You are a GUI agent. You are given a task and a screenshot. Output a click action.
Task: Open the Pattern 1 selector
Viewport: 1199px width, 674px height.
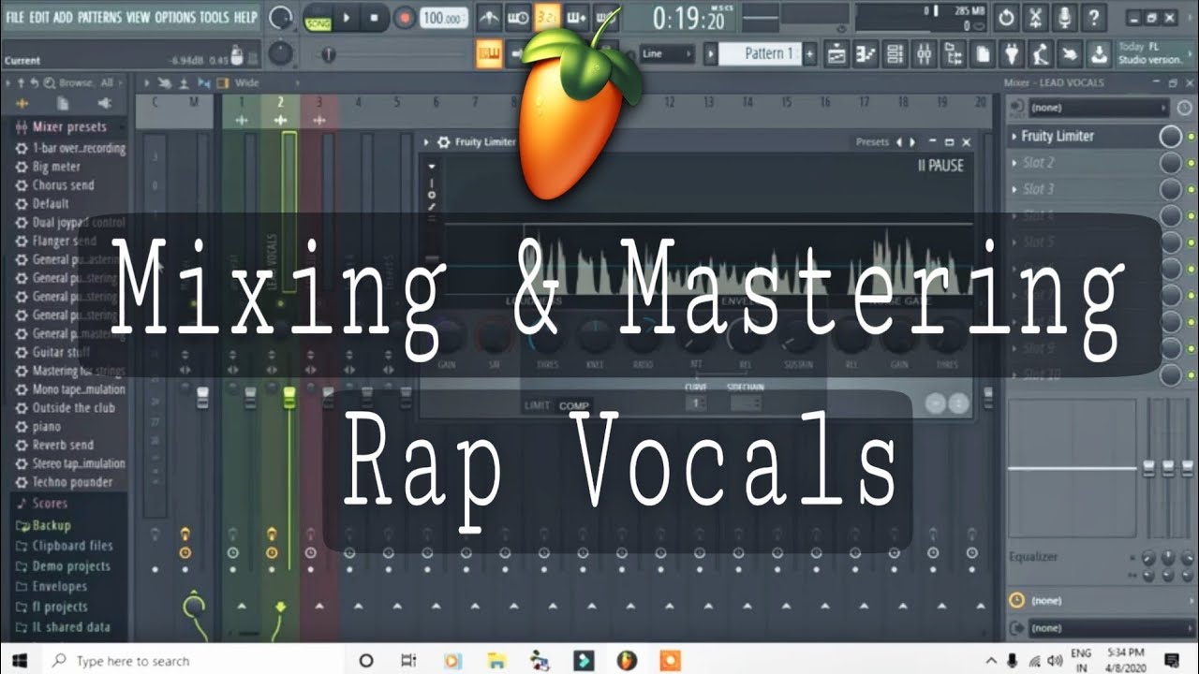(761, 53)
